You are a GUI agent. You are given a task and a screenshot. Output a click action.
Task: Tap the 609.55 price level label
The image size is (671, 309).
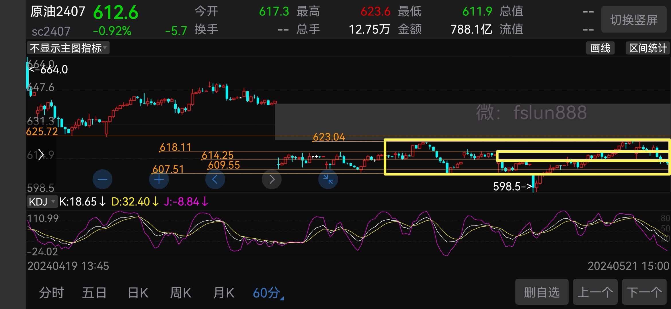click(x=224, y=165)
